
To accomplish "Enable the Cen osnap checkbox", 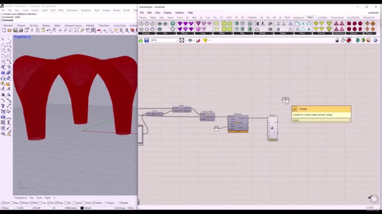I will pyautogui.click(x=40, y=203).
